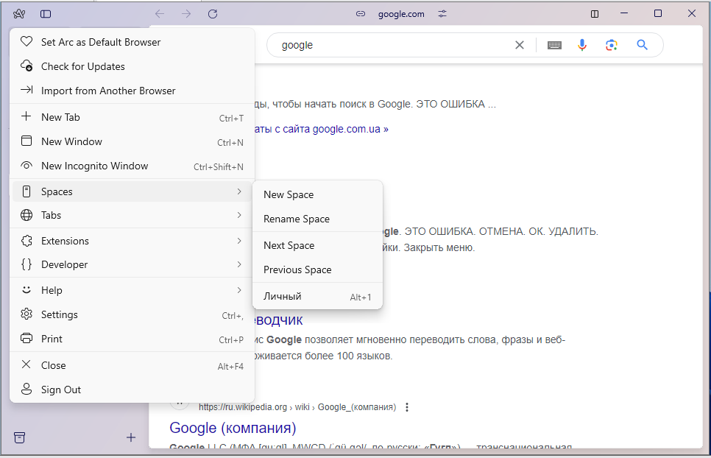Search by image with Google Lens

coord(611,45)
